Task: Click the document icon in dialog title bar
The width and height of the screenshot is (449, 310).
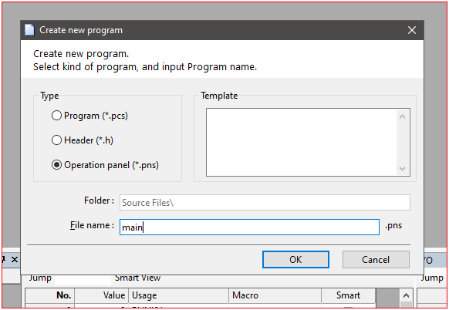Action: click(29, 30)
